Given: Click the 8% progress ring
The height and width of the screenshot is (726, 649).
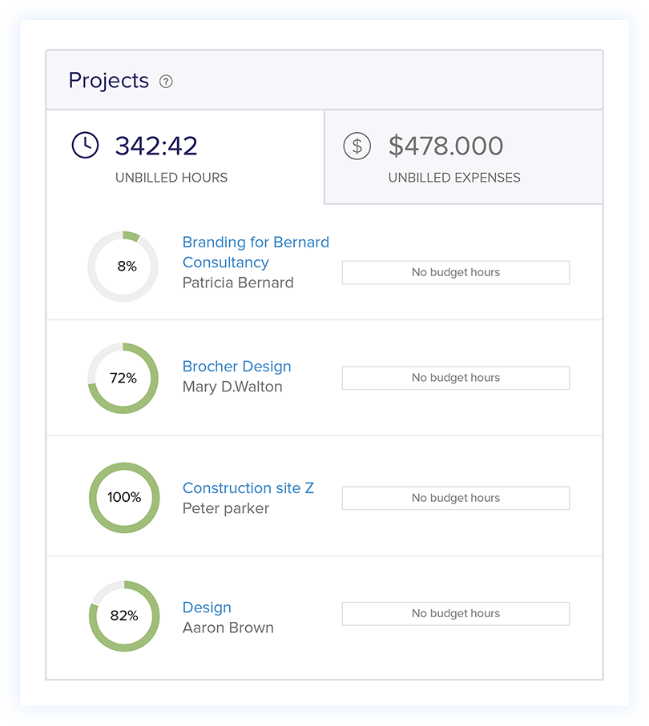Looking at the screenshot, I should (x=123, y=265).
